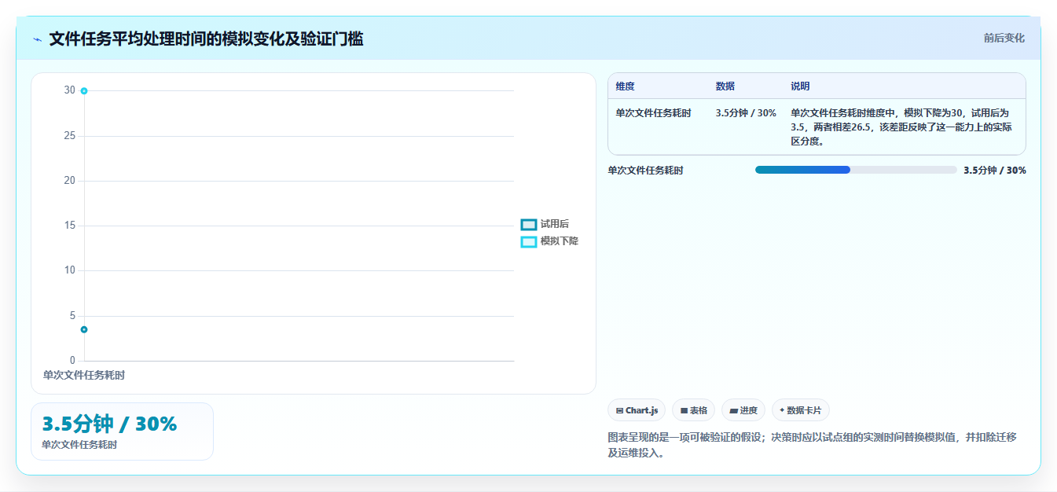Screen dimensions: 1057x492
Task: Select the Chart.js tag
Action: pos(637,410)
